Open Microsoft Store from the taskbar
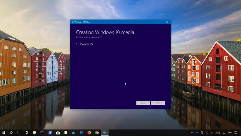Viewport: 241px width, 136px height. point(58,132)
